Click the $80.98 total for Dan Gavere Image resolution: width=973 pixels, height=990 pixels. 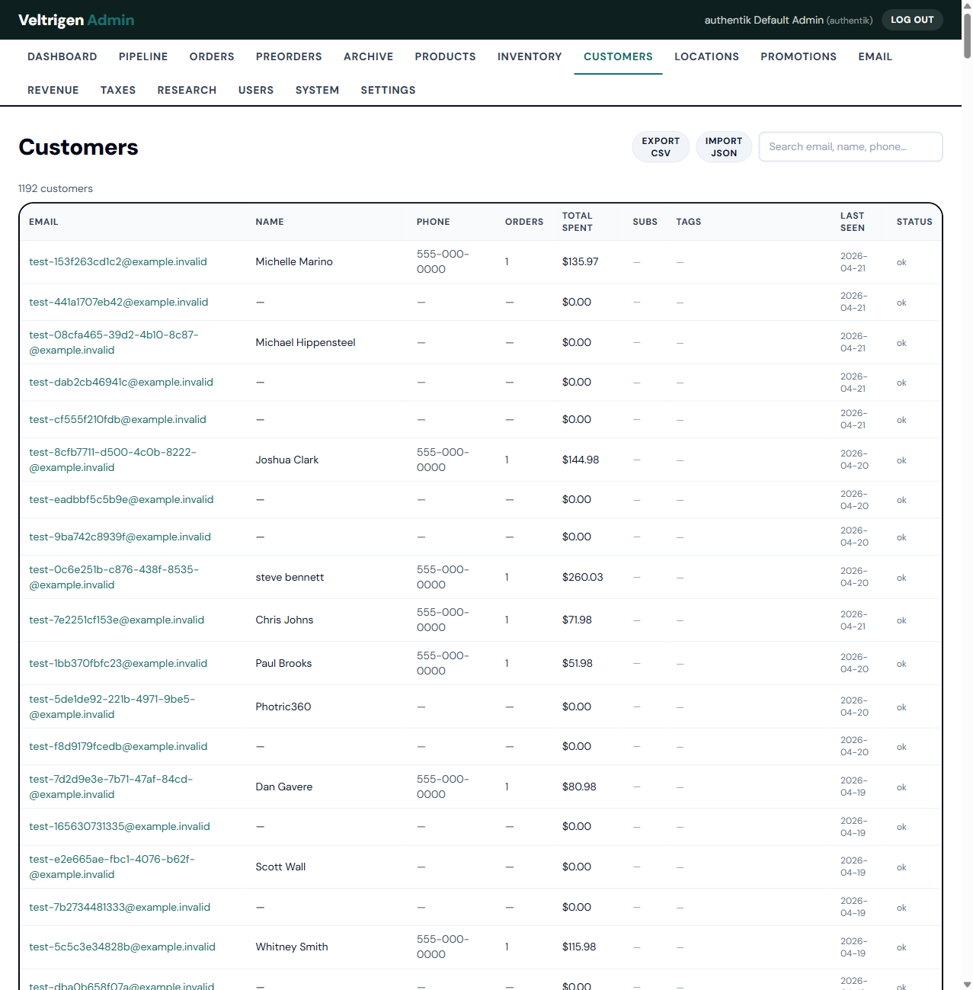tap(579, 787)
